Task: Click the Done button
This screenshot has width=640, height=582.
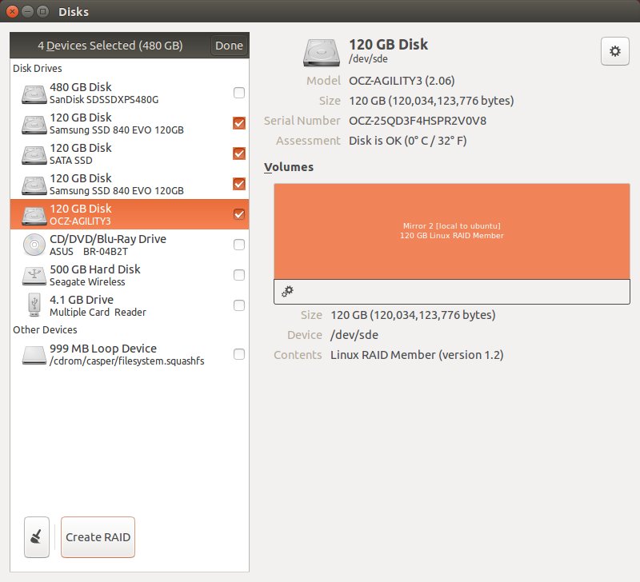Action: pos(229,46)
